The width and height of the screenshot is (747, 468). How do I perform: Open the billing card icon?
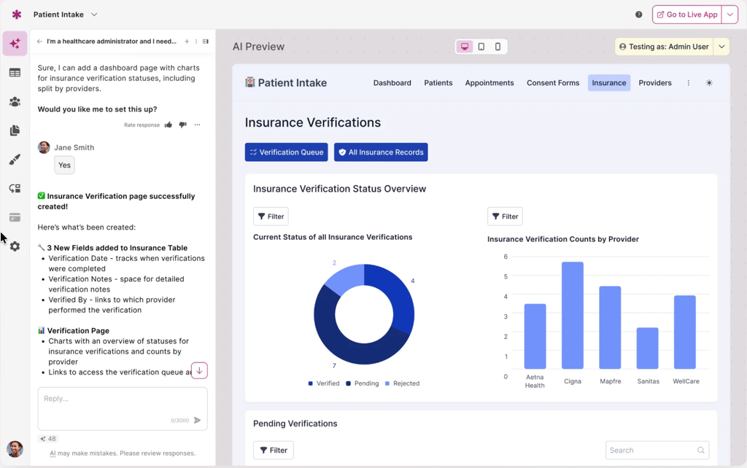pyautogui.click(x=15, y=217)
